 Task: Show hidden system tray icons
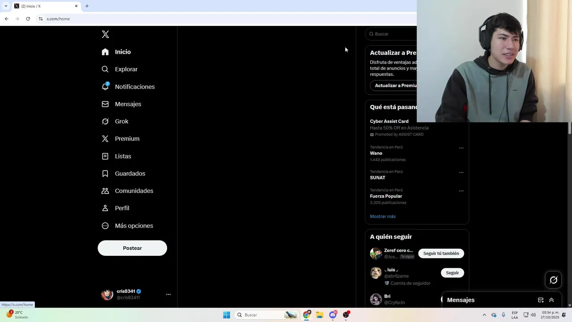pos(484,315)
